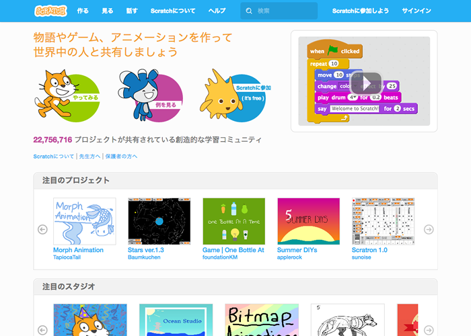Screen dimensions: 471x336
Task: Open author Baumkuchen profile
Action: tap(144, 257)
